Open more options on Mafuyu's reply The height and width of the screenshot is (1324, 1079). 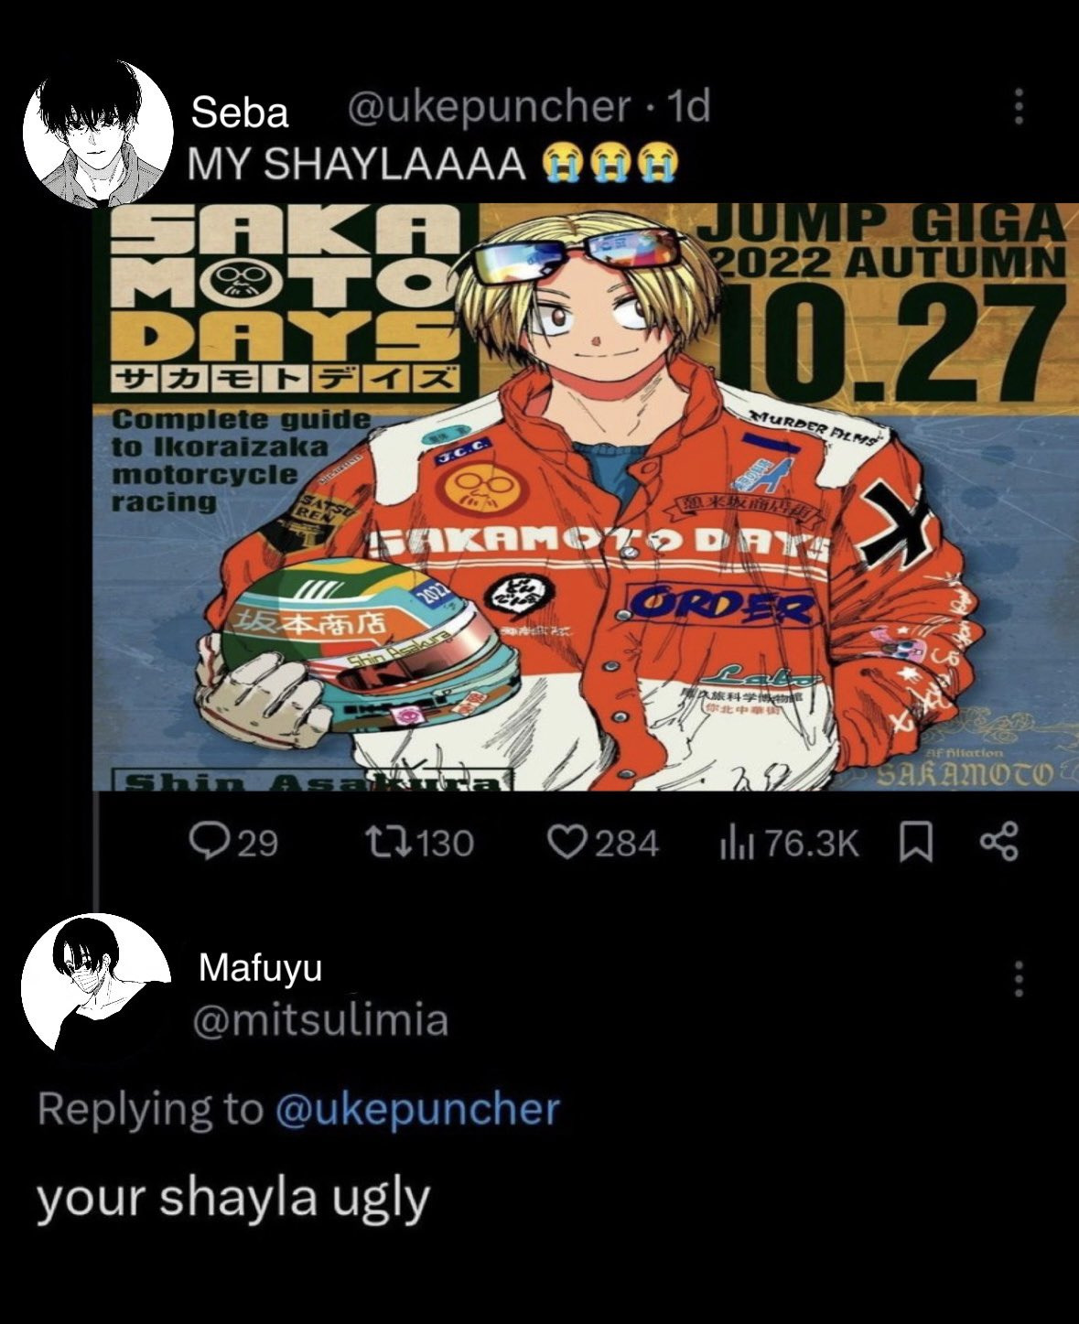[1018, 979]
